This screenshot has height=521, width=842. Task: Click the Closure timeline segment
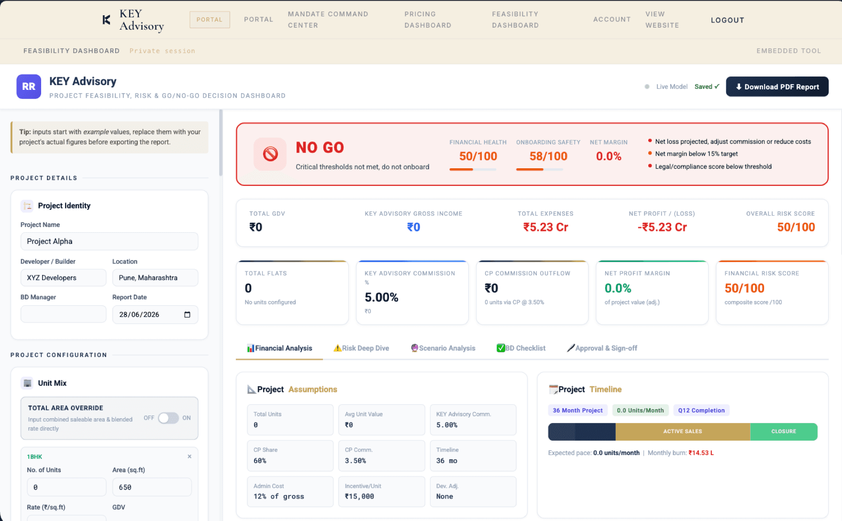coord(784,432)
